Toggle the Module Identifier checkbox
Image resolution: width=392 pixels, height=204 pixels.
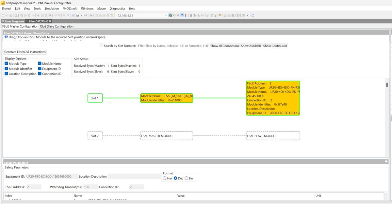7,69
